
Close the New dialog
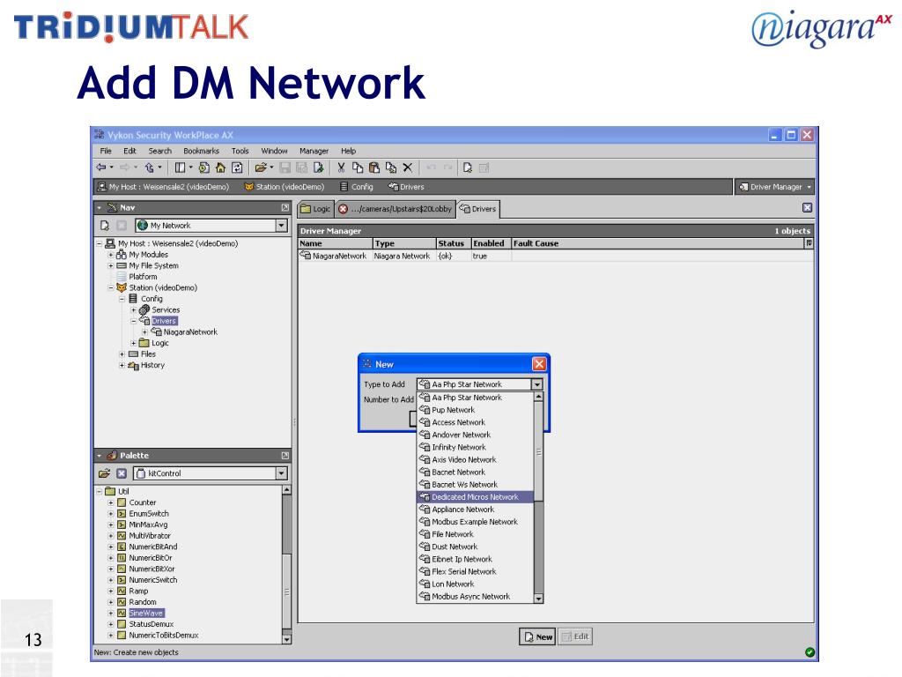click(x=539, y=364)
